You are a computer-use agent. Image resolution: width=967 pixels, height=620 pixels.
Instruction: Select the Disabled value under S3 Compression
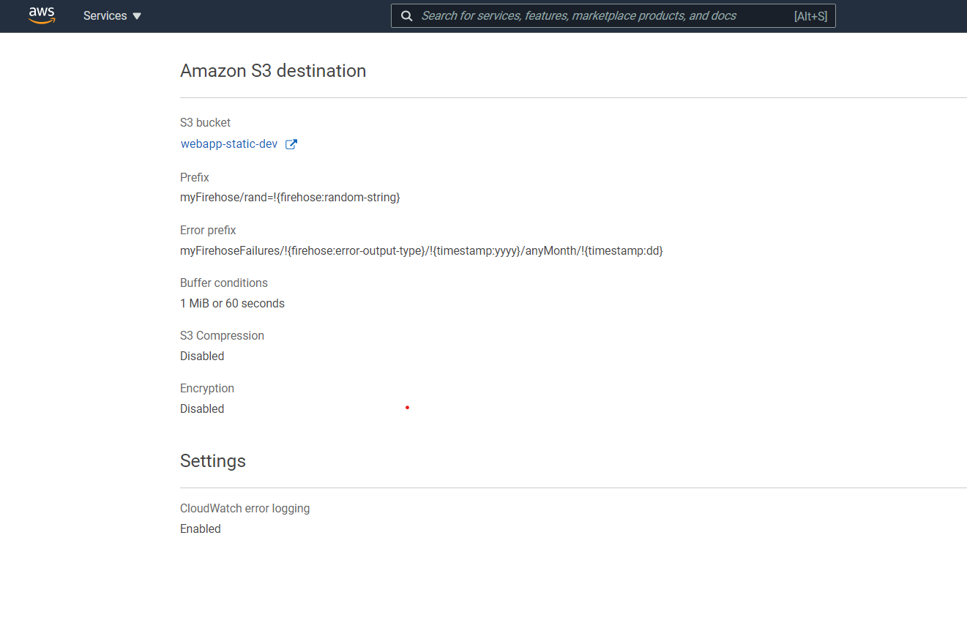[x=202, y=356]
